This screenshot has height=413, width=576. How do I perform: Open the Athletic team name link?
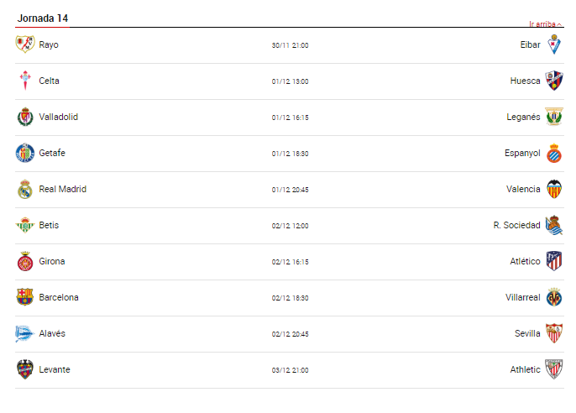pyautogui.click(x=526, y=369)
